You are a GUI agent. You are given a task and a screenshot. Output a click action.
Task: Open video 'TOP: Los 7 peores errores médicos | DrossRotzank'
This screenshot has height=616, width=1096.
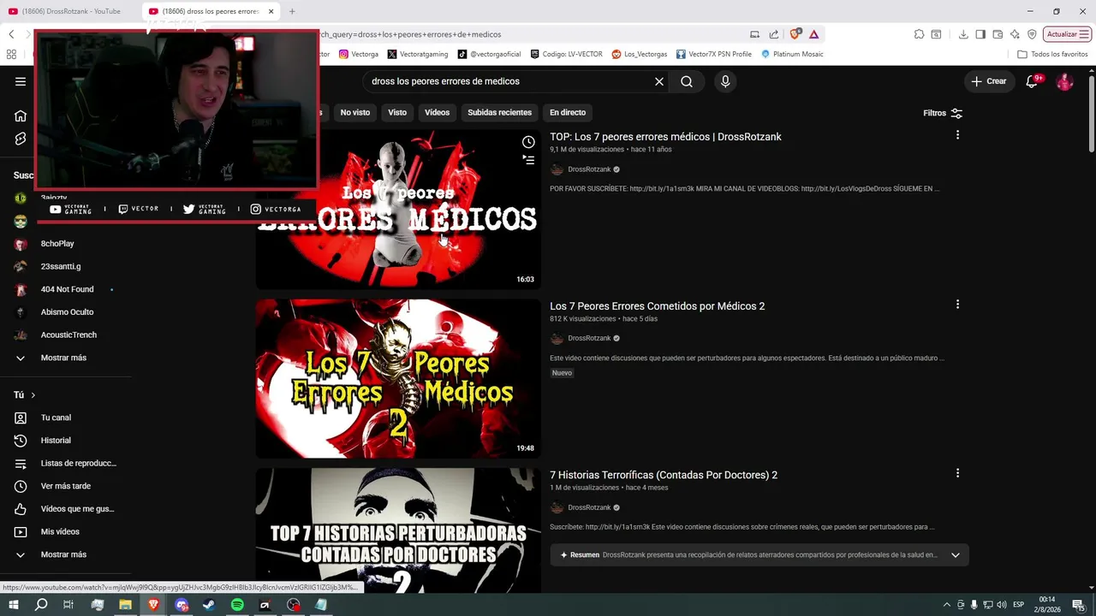pos(665,137)
